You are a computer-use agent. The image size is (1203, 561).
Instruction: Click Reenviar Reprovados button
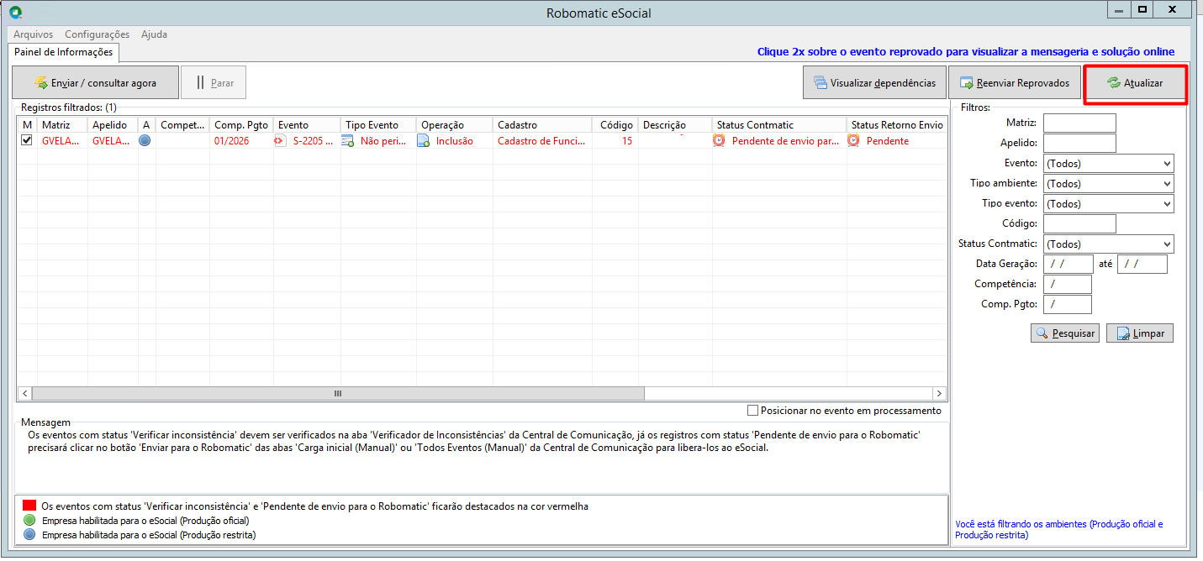tap(1015, 83)
